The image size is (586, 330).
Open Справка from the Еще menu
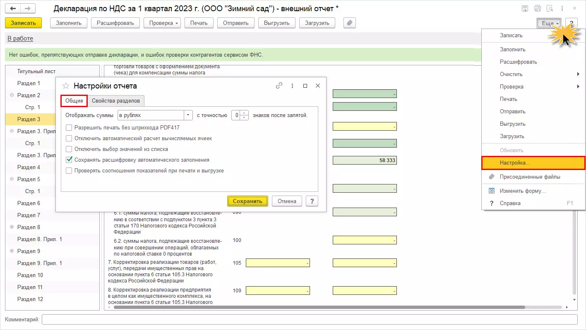533,203
